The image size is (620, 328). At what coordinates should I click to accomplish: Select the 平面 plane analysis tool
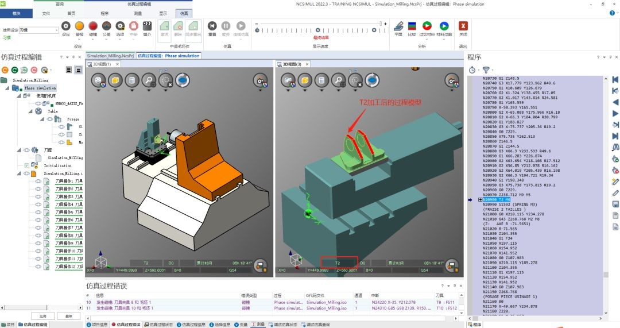(x=398, y=26)
